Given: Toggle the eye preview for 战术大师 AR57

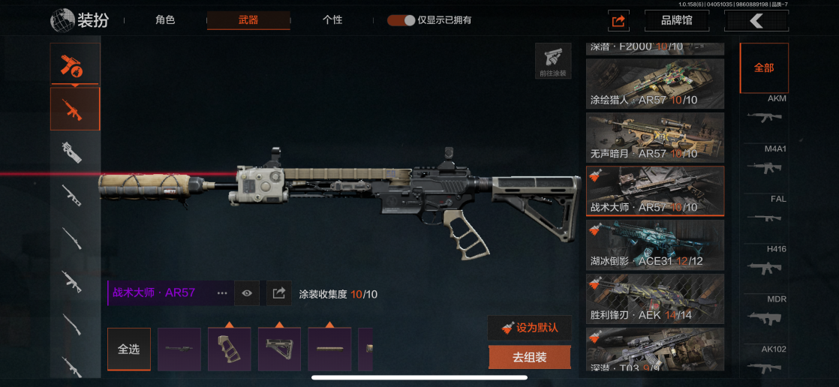Looking at the screenshot, I should point(247,293).
